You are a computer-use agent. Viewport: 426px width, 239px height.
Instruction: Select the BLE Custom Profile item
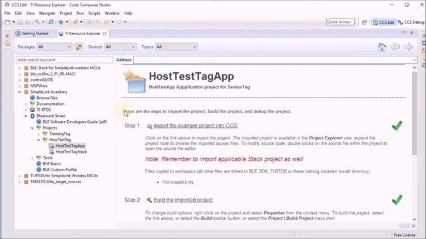coord(60,170)
